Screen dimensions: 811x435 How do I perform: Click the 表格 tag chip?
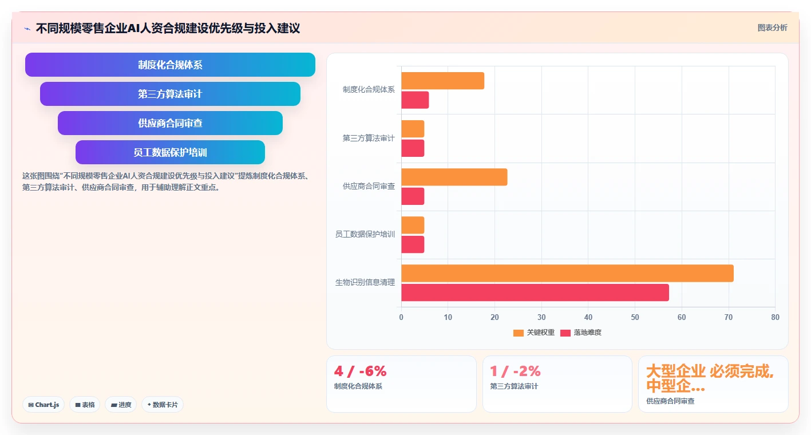point(85,405)
